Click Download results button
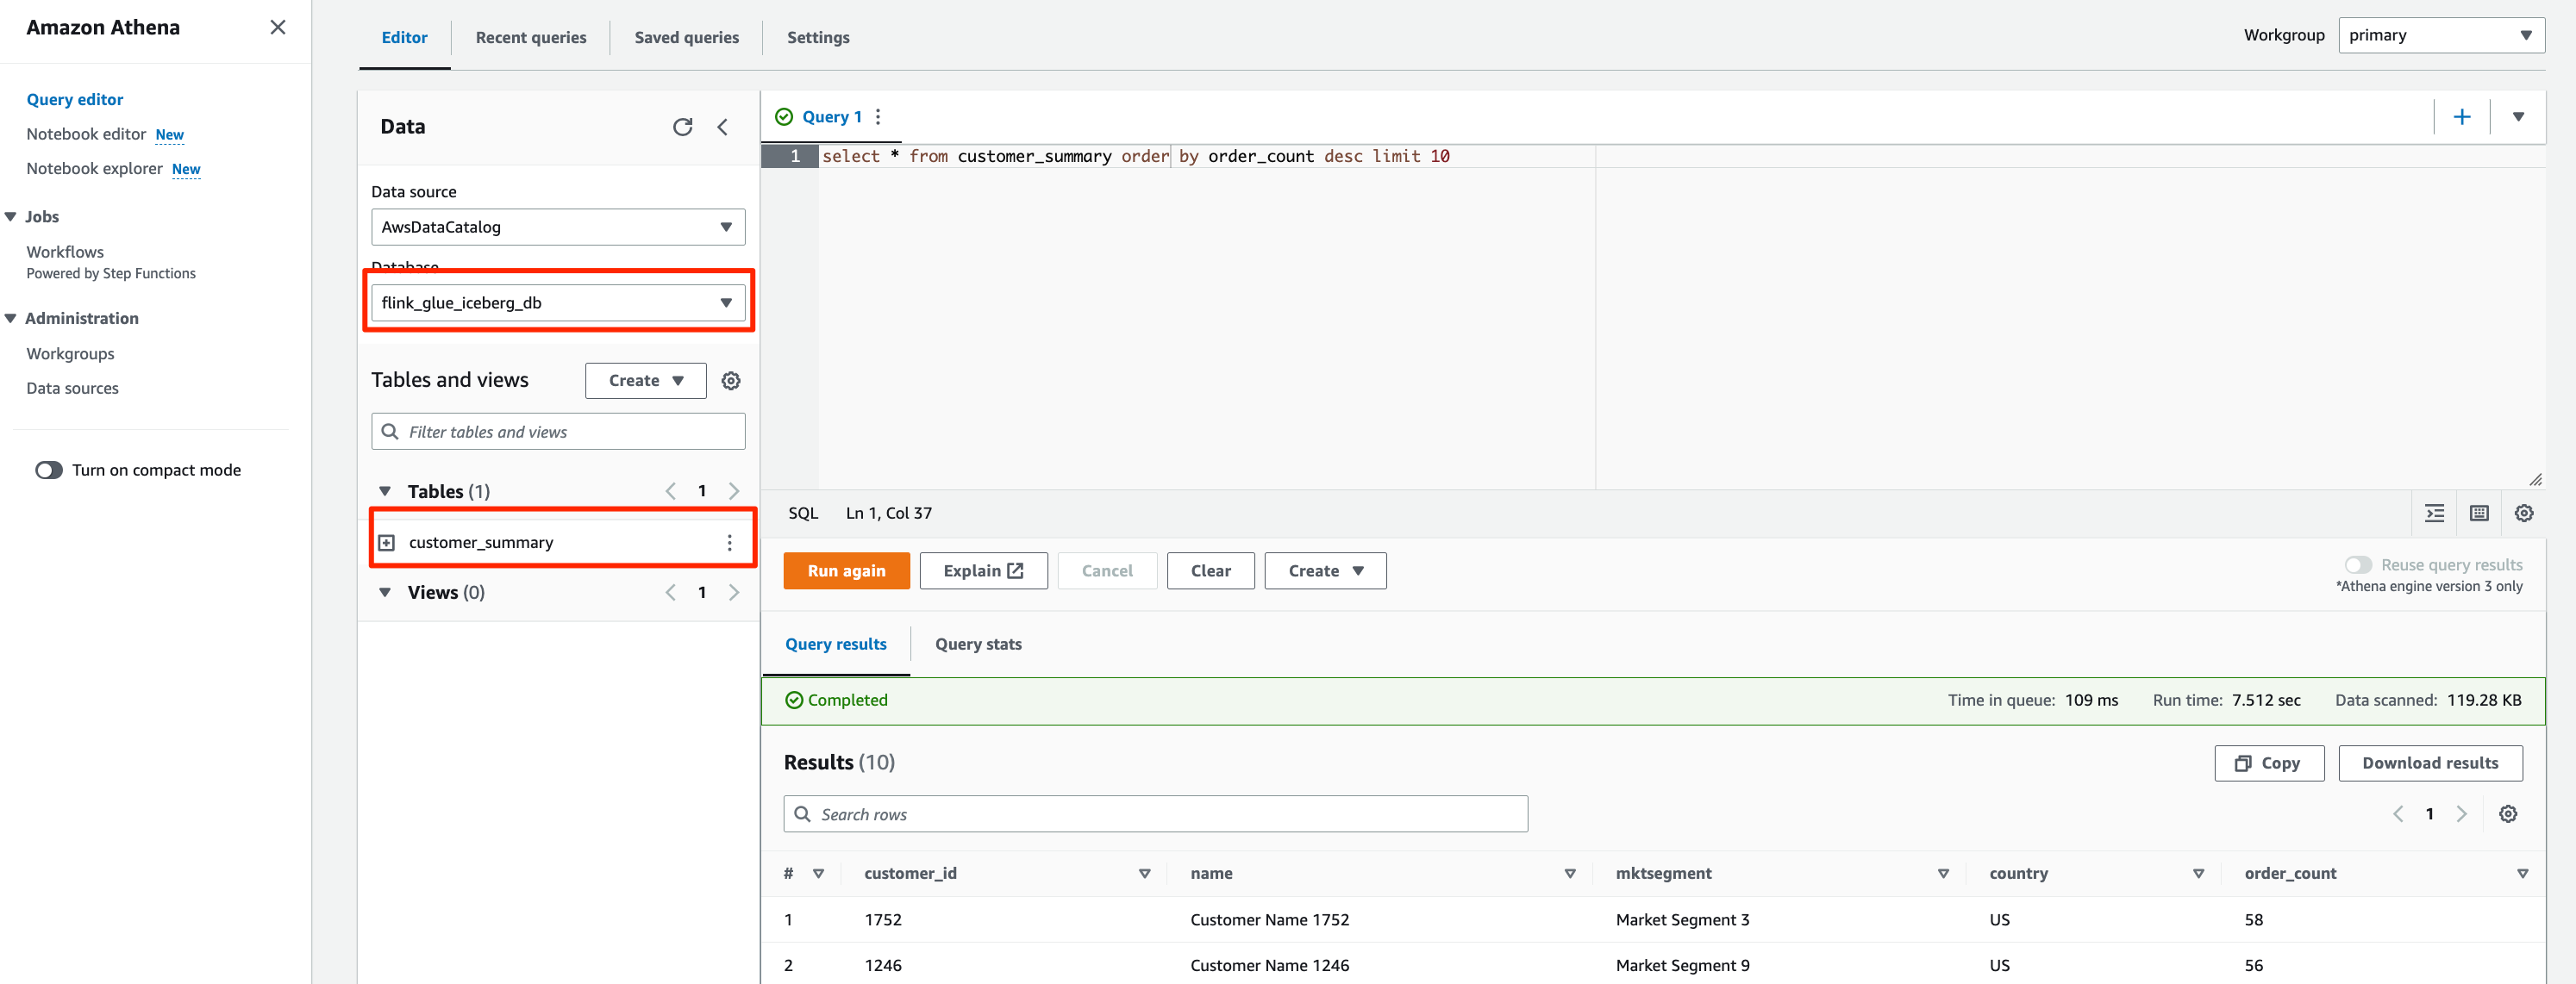 [x=2429, y=763]
